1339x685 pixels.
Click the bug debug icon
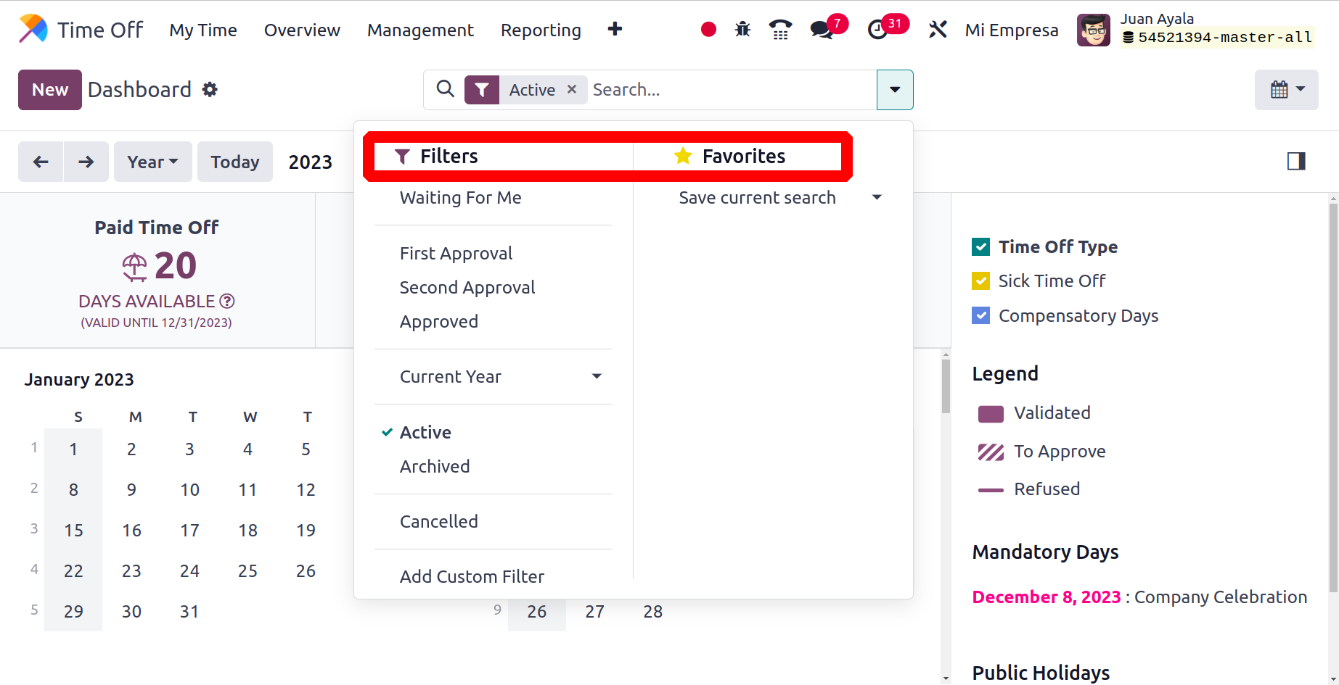[742, 30]
